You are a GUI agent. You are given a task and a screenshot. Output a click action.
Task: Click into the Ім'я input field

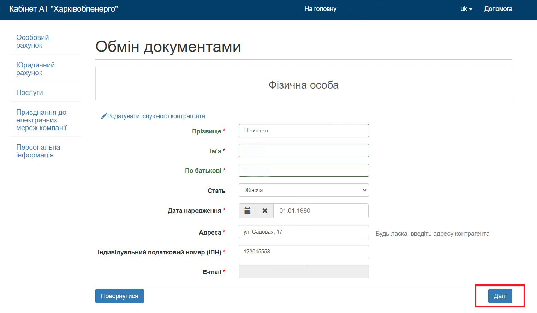pos(304,150)
